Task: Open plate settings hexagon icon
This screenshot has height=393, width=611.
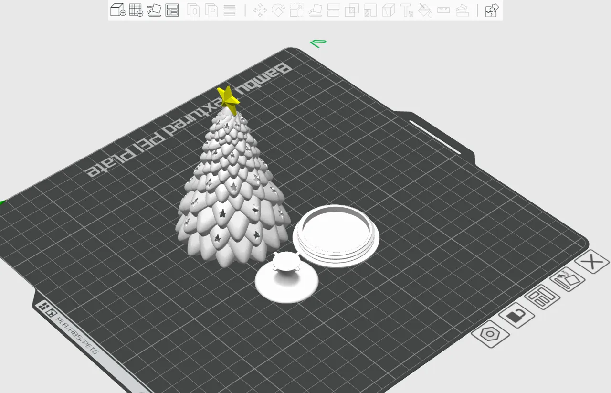Action: (x=490, y=334)
